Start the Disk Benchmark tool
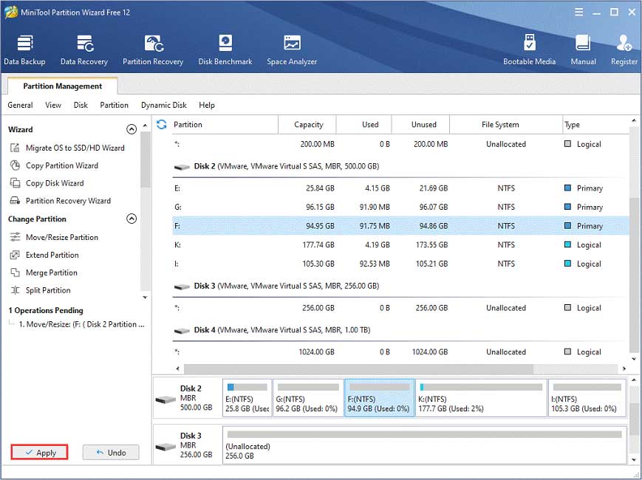642x480 pixels. tap(225, 50)
